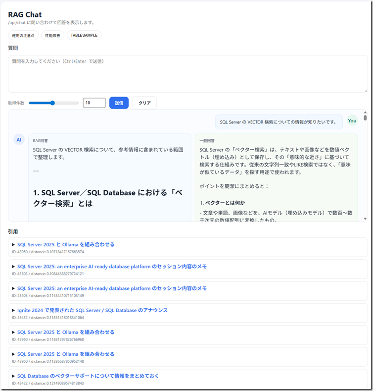Expand the enterprise AI-ready citation with distance 0.108
This screenshot has height=391, width=373.
pyautogui.click(x=13, y=267)
